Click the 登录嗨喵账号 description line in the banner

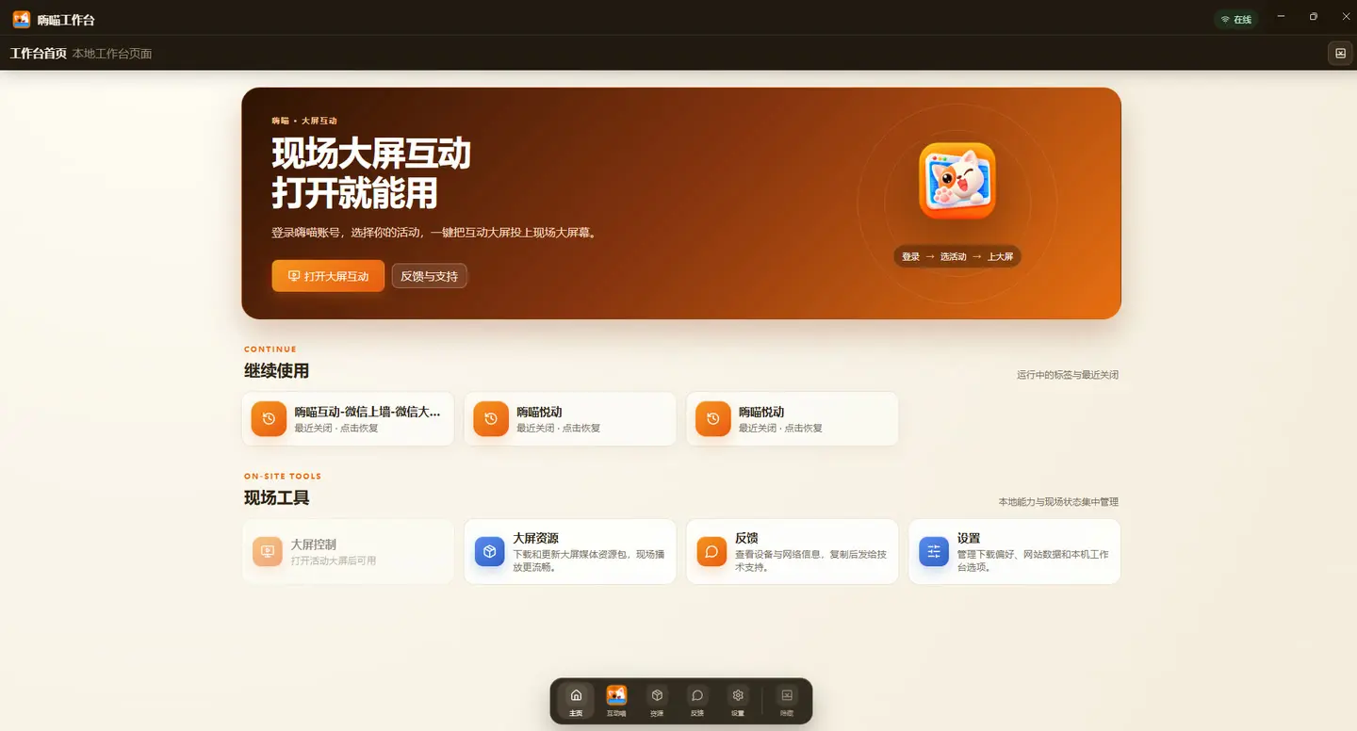pyautogui.click(x=433, y=233)
